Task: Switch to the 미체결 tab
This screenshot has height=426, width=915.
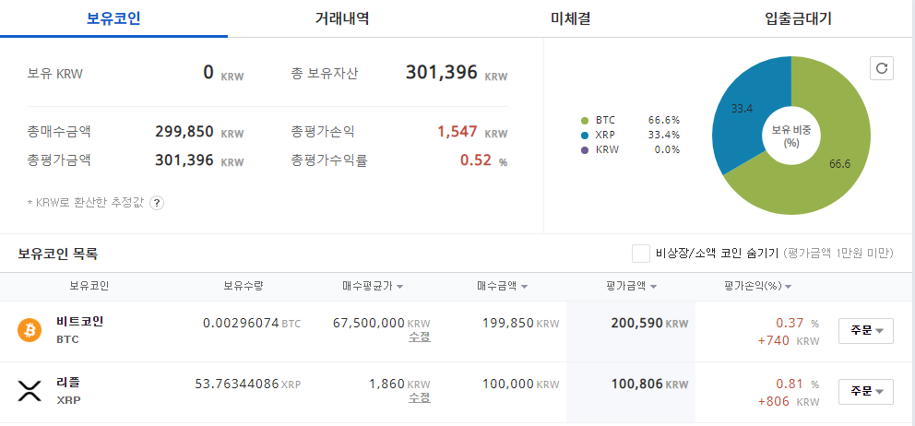Action: 570,18
